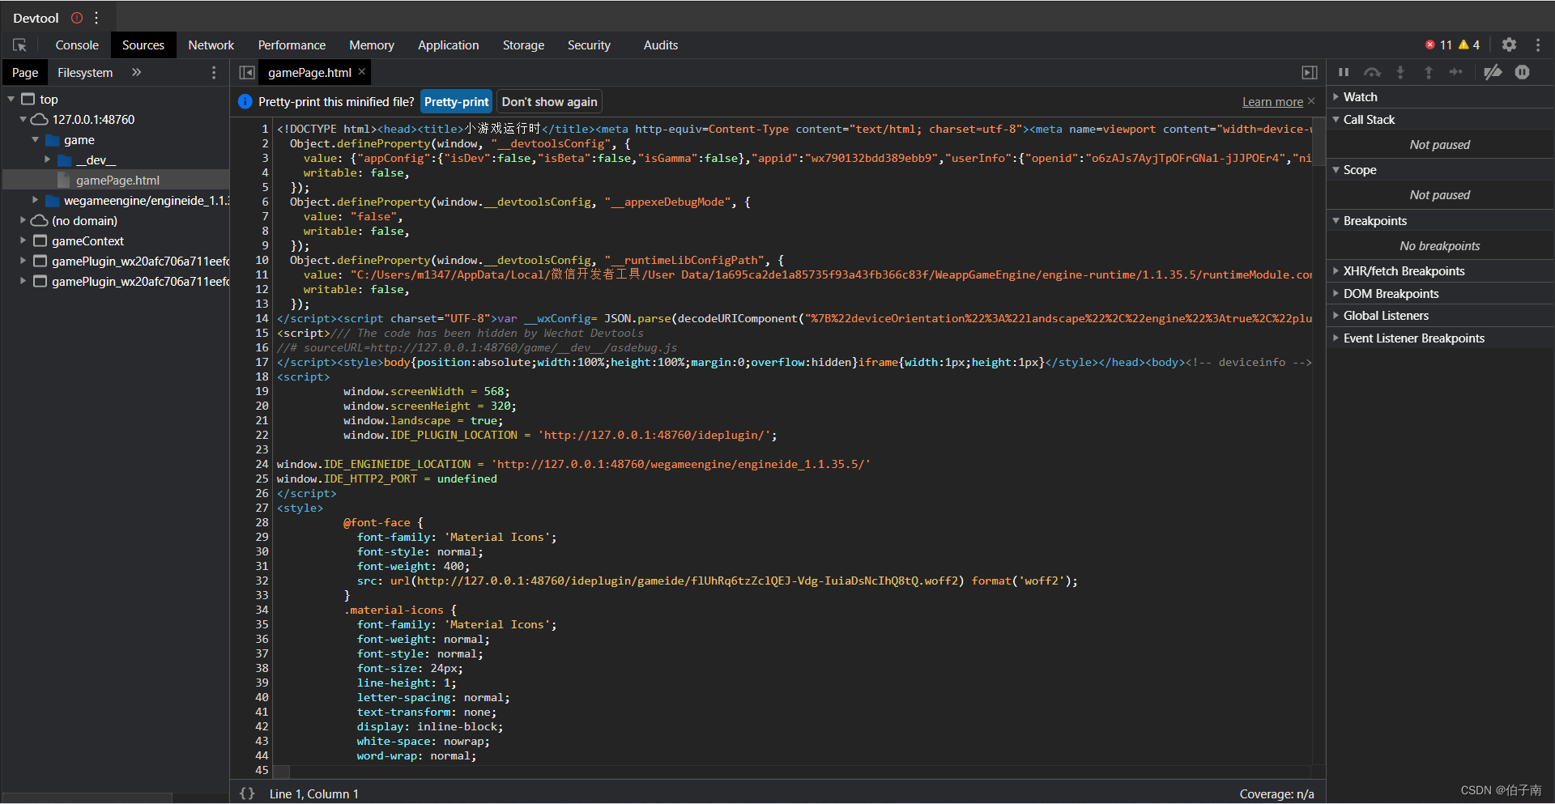Click the Pretty-print button

[x=456, y=102]
